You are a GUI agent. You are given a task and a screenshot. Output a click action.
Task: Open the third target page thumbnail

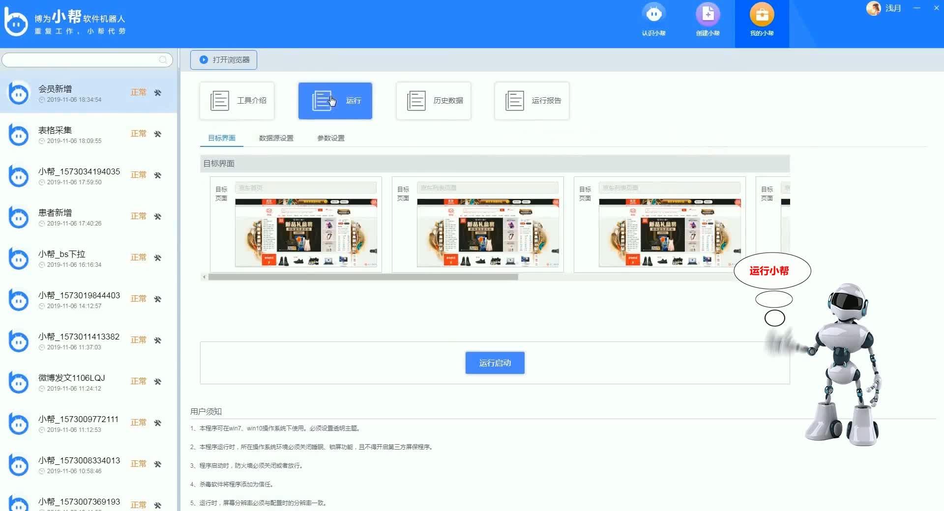670,233
